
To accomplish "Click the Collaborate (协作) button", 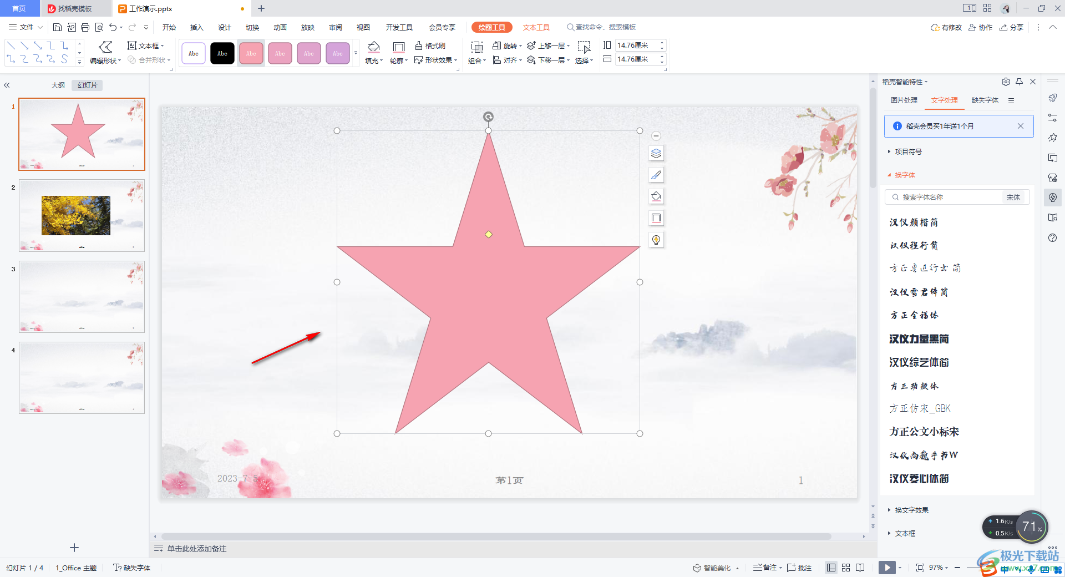I will coord(980,27).
